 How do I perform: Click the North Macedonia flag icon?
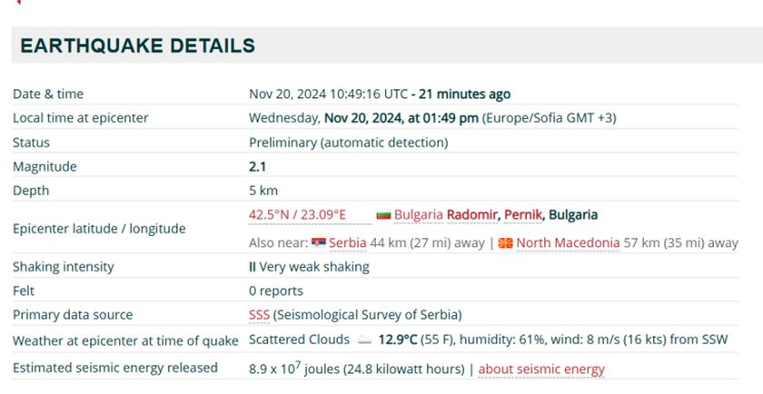point(506,243)
